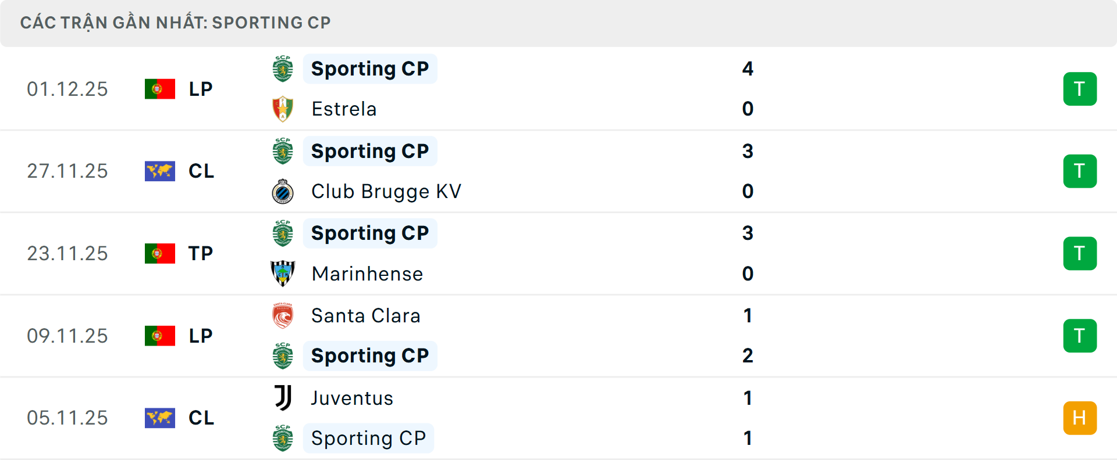Click the Santa Clara team name
Screen dimensions: 1117x460
tap(366, 315)
